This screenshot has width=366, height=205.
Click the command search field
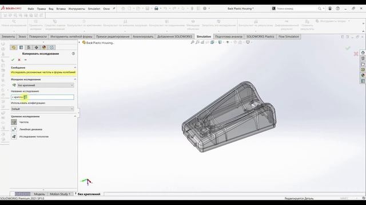[x=296, y=9]
